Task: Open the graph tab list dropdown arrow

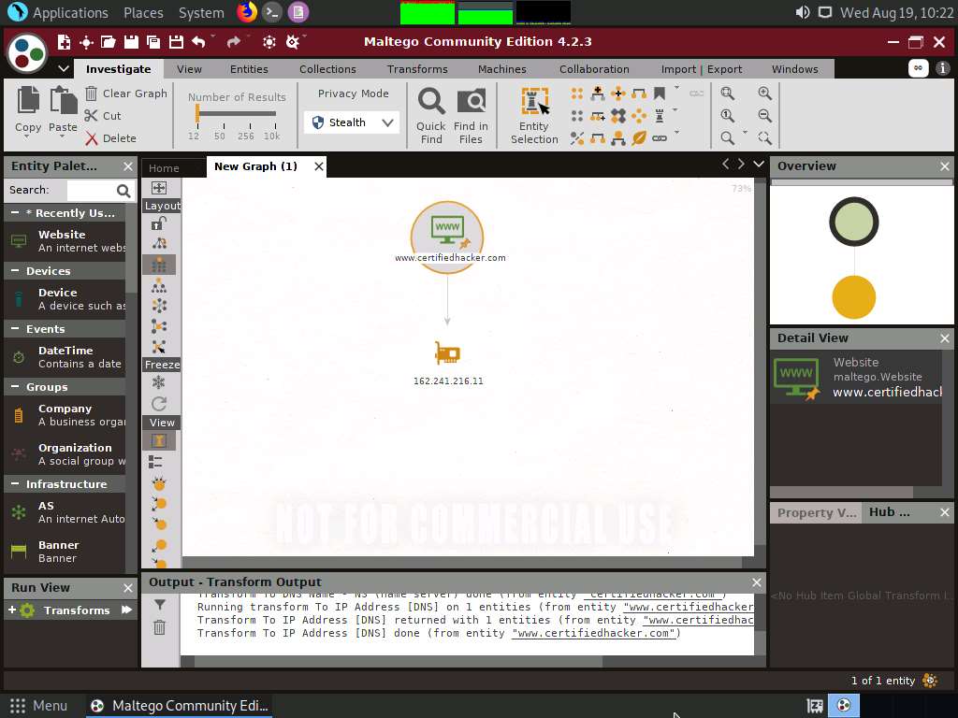Action: pyautogui.click(x=759, y=164)
